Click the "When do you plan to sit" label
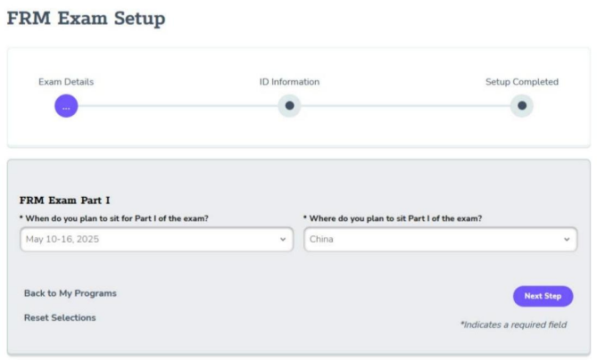 114,218
